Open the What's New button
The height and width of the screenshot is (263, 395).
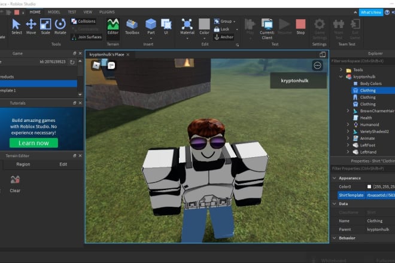click(x=371, y=13)
